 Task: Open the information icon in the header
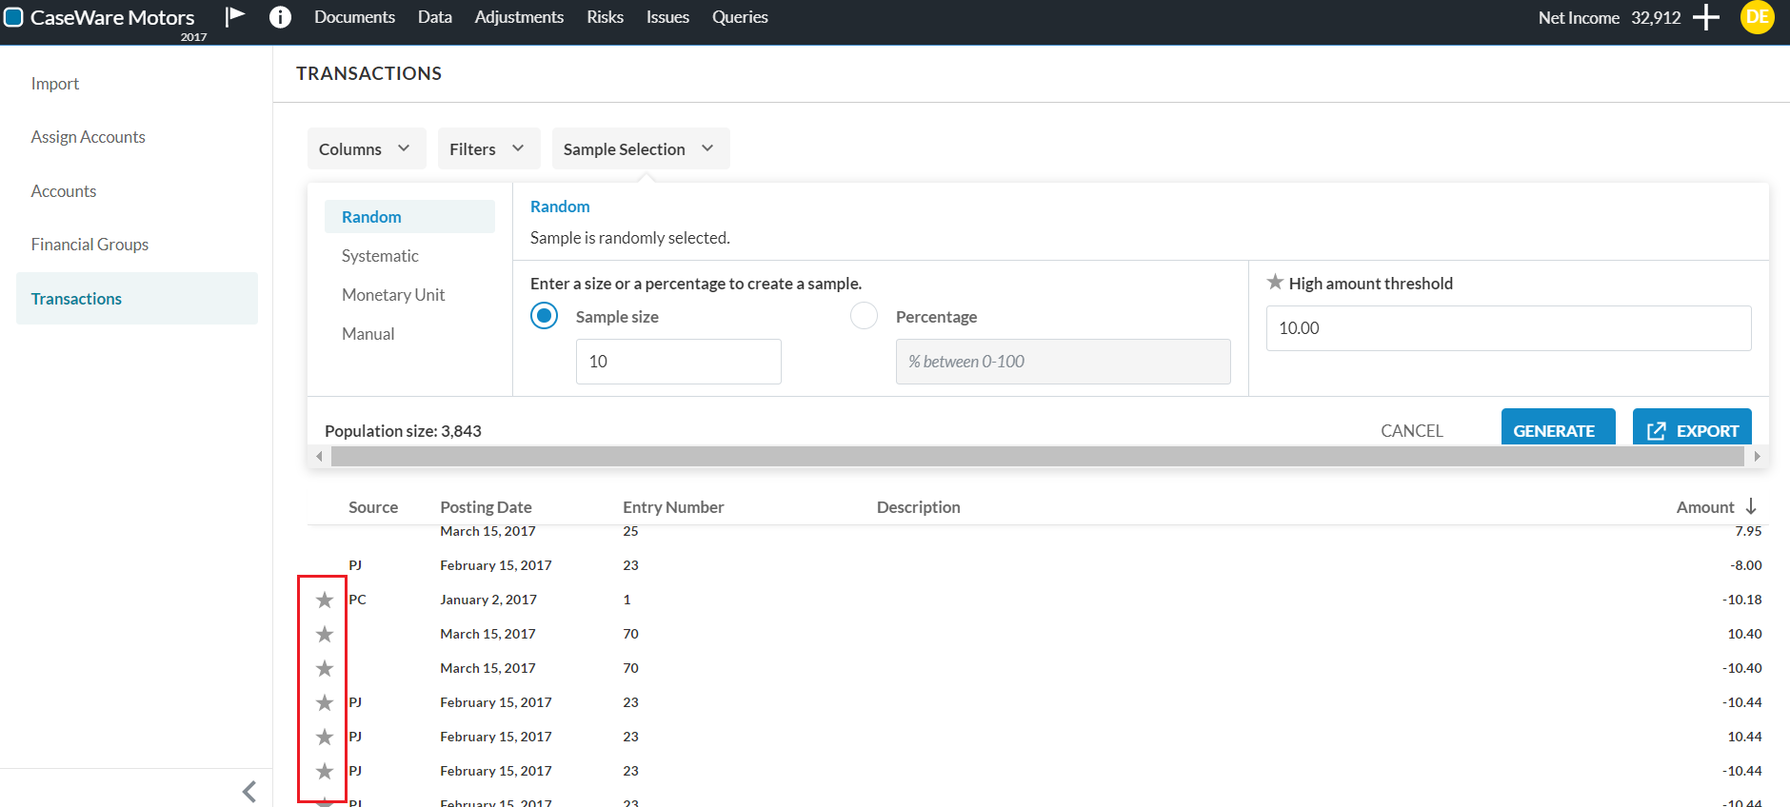click(280, 17)
